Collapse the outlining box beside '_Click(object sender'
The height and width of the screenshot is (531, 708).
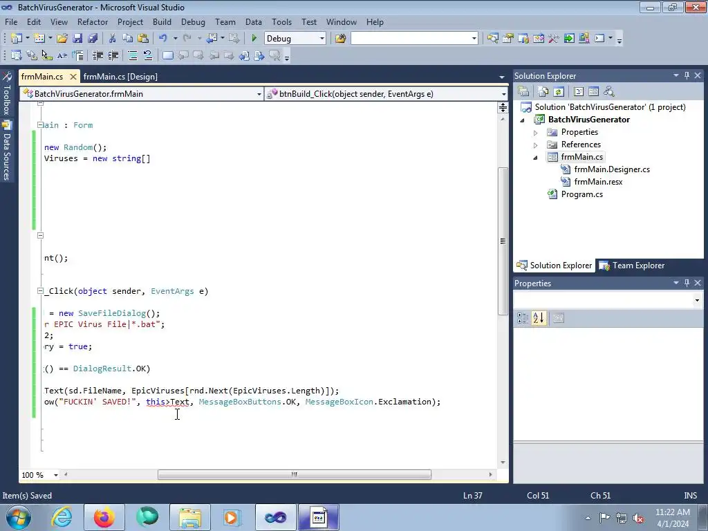point(40,291)
